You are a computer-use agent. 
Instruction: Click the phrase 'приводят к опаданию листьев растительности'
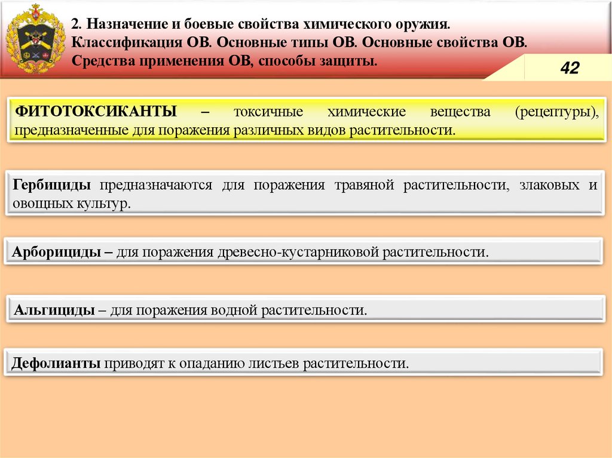tap(256, 364)
